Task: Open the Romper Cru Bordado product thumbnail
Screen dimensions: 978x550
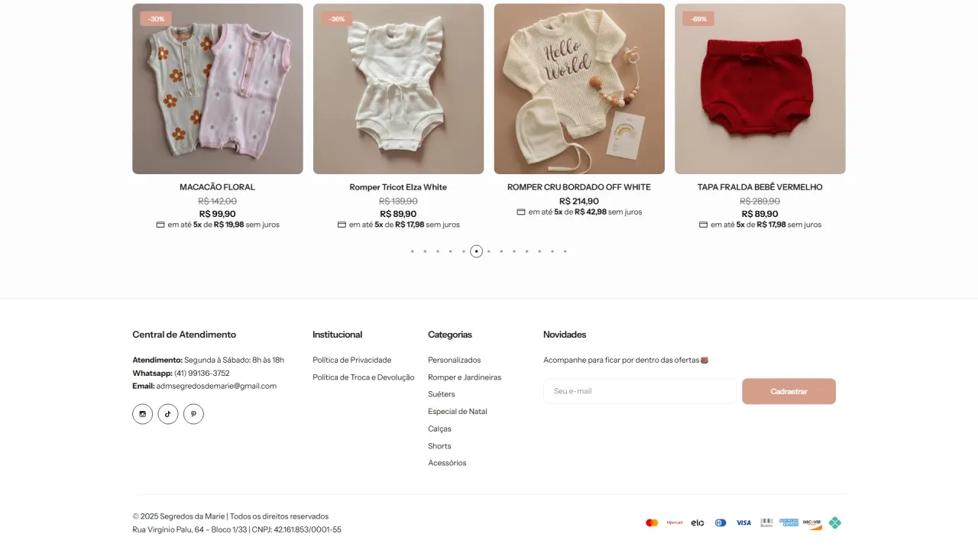Action: pyautogui.click(x=579, y=89)
